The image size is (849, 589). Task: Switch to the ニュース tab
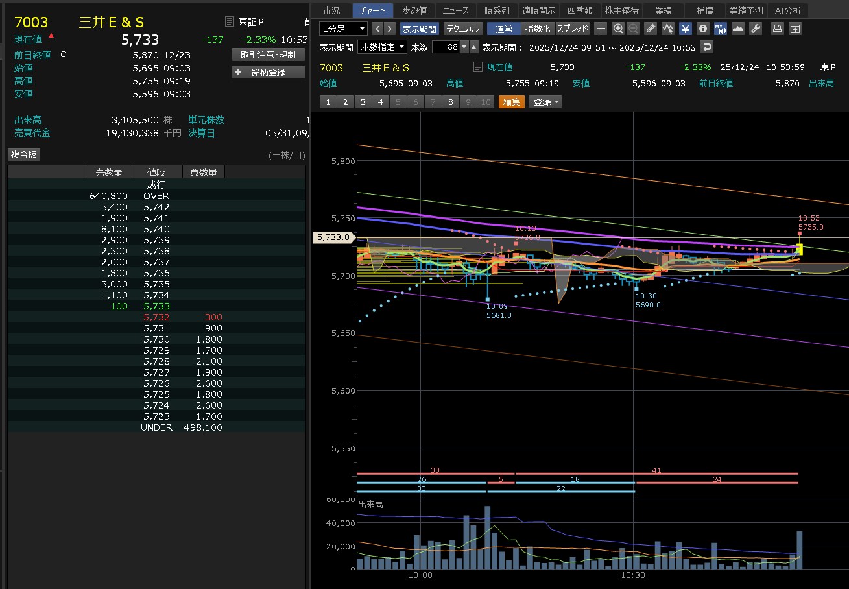click(456, 10)
